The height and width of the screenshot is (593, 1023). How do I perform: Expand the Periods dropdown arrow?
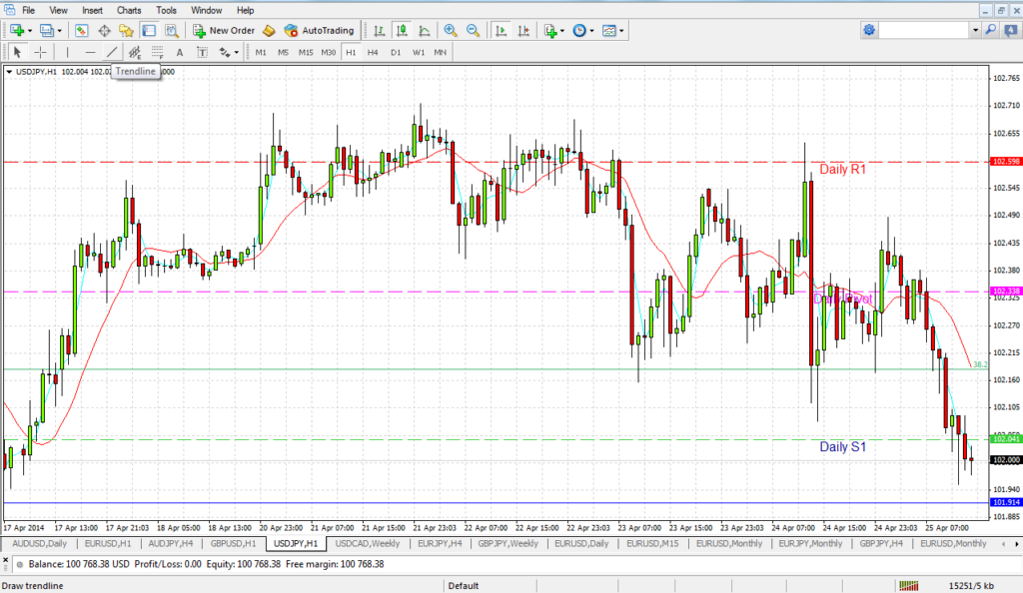[x=591, y=31]
